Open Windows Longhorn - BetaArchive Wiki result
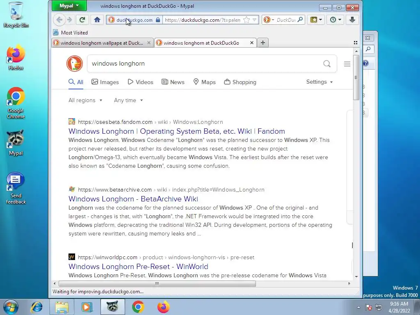The image size is (420, 315). click(133, 199)
